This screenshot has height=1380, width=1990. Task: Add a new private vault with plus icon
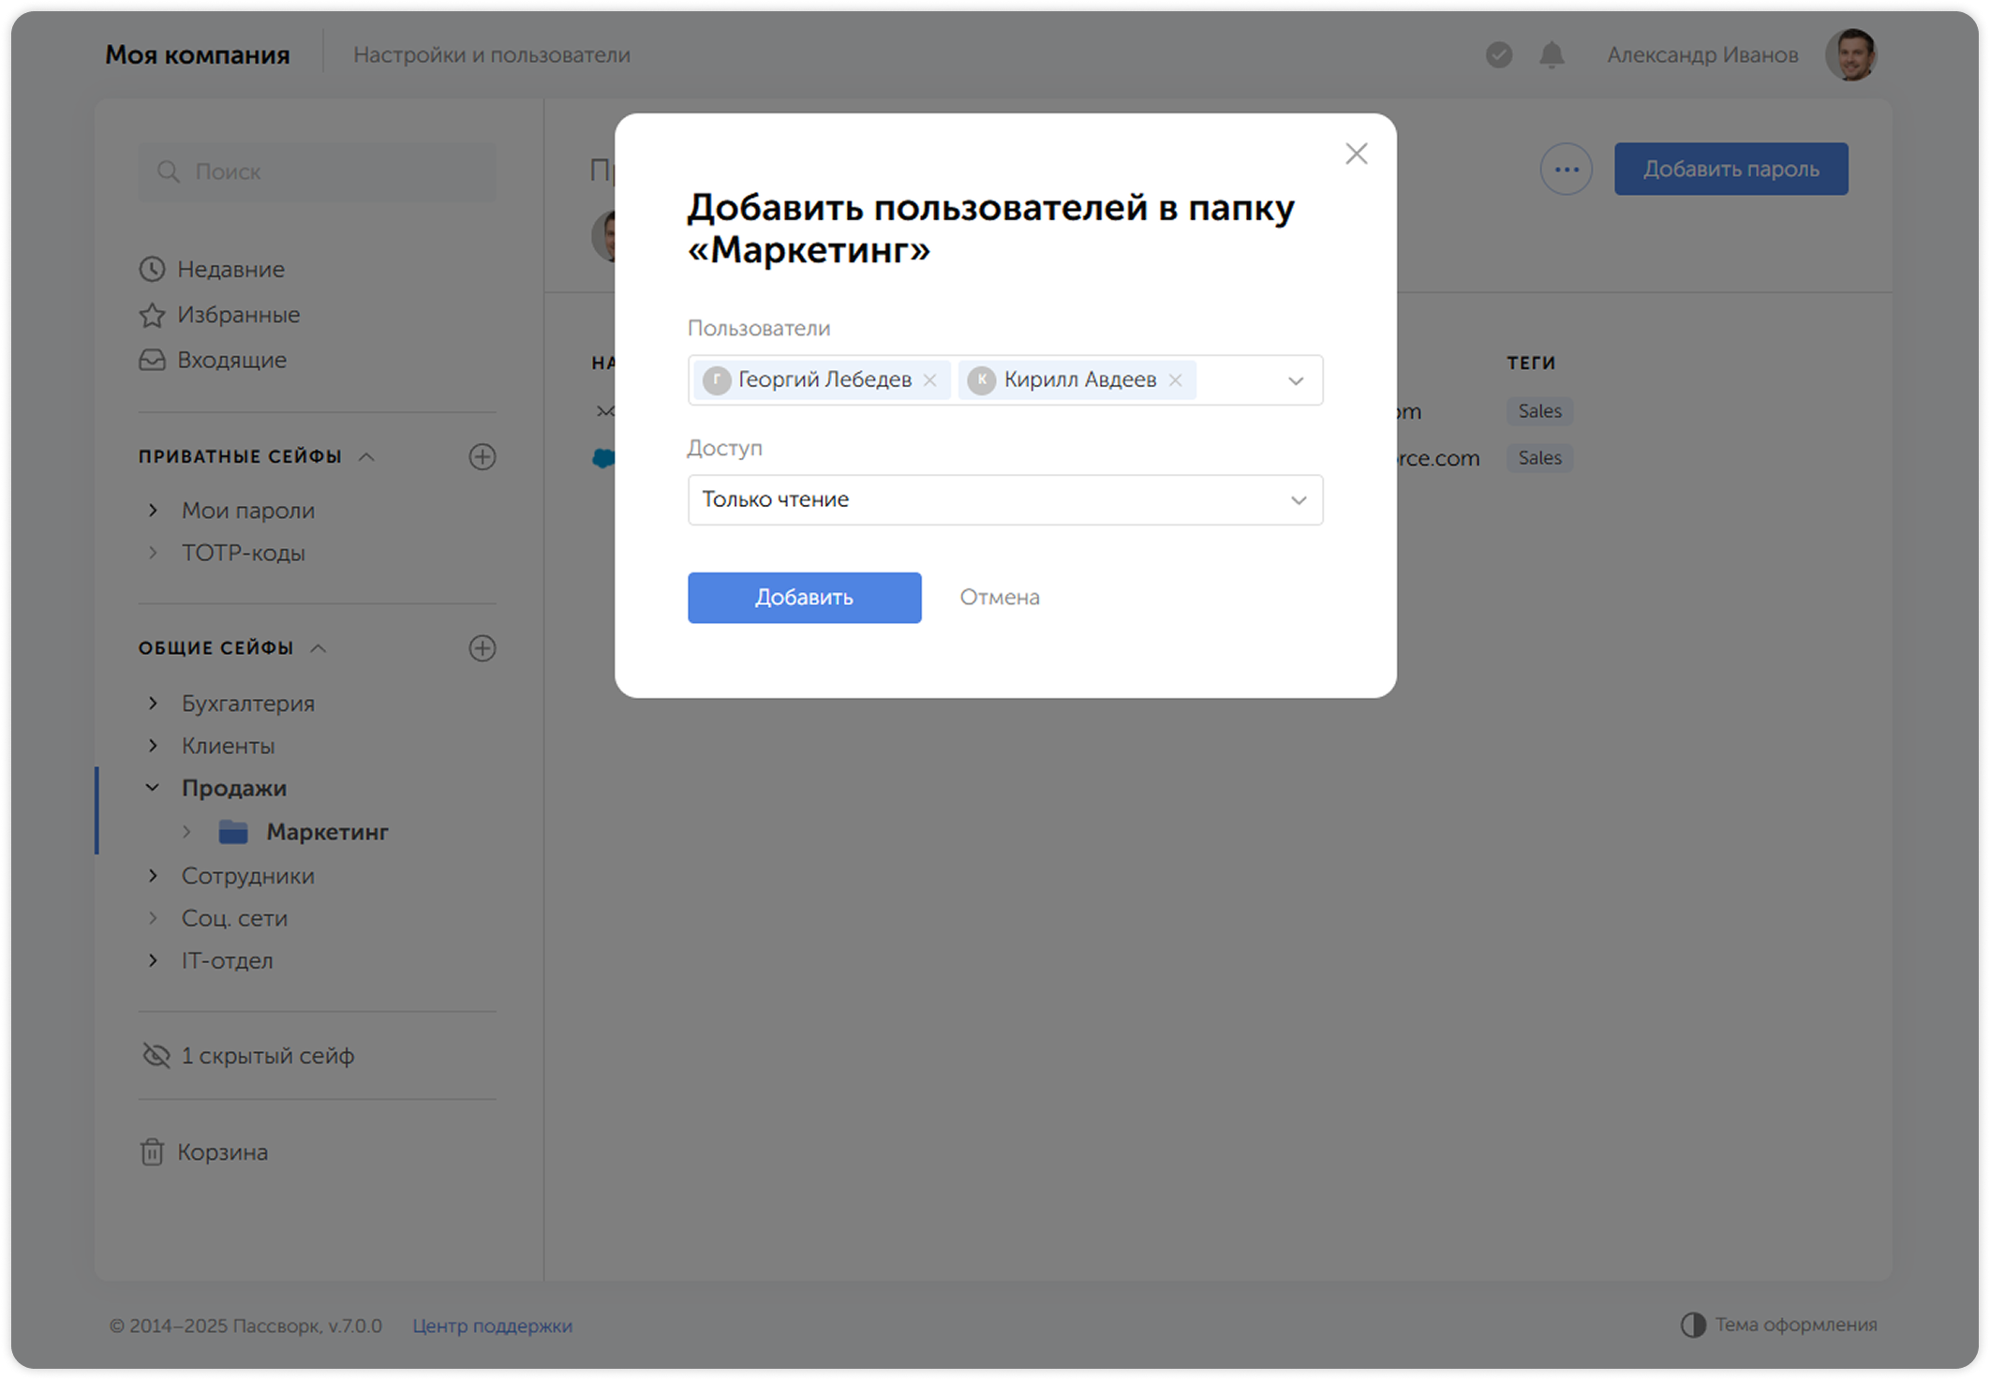click(x=482, y=457)
